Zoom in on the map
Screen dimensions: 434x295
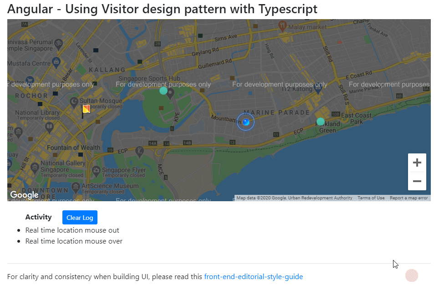417,163
